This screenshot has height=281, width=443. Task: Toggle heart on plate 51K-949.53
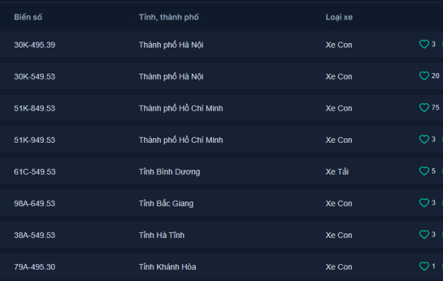pos(424,140)
